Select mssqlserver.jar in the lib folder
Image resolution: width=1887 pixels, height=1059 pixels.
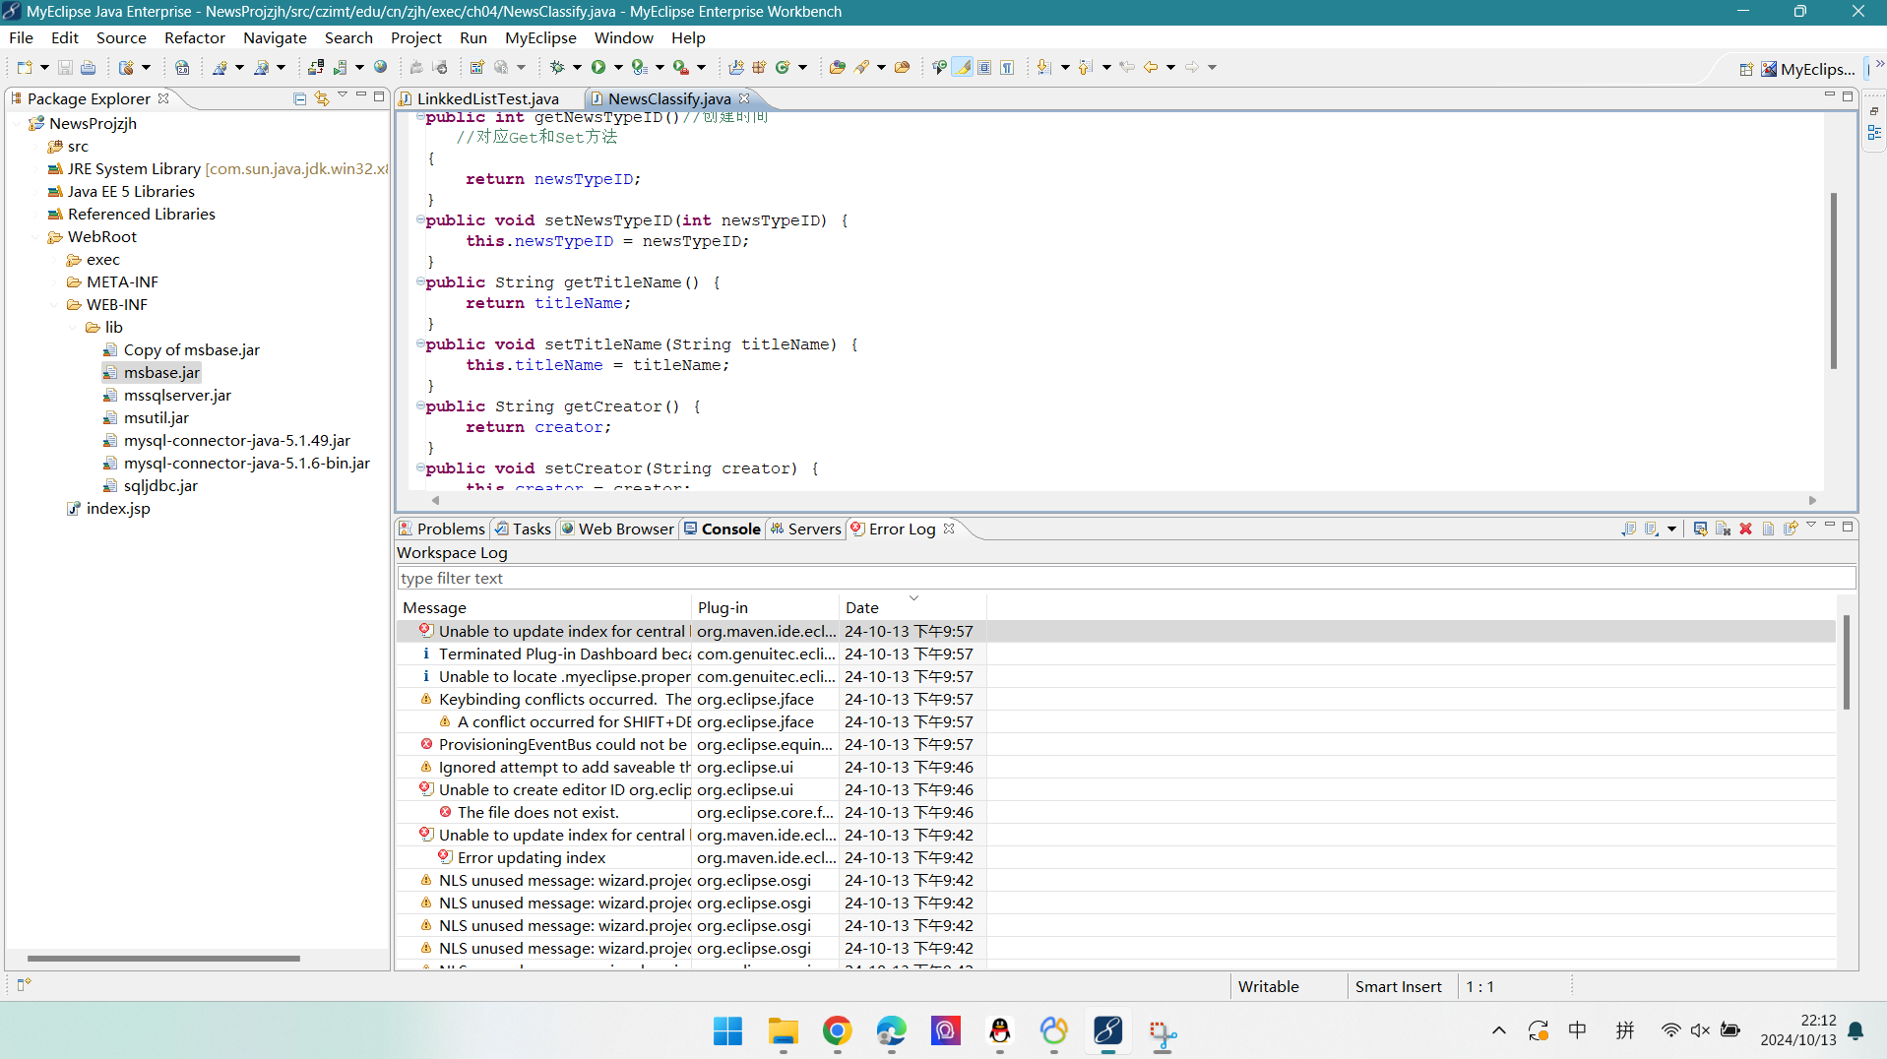pyautogui.click(x=177, y=395)
